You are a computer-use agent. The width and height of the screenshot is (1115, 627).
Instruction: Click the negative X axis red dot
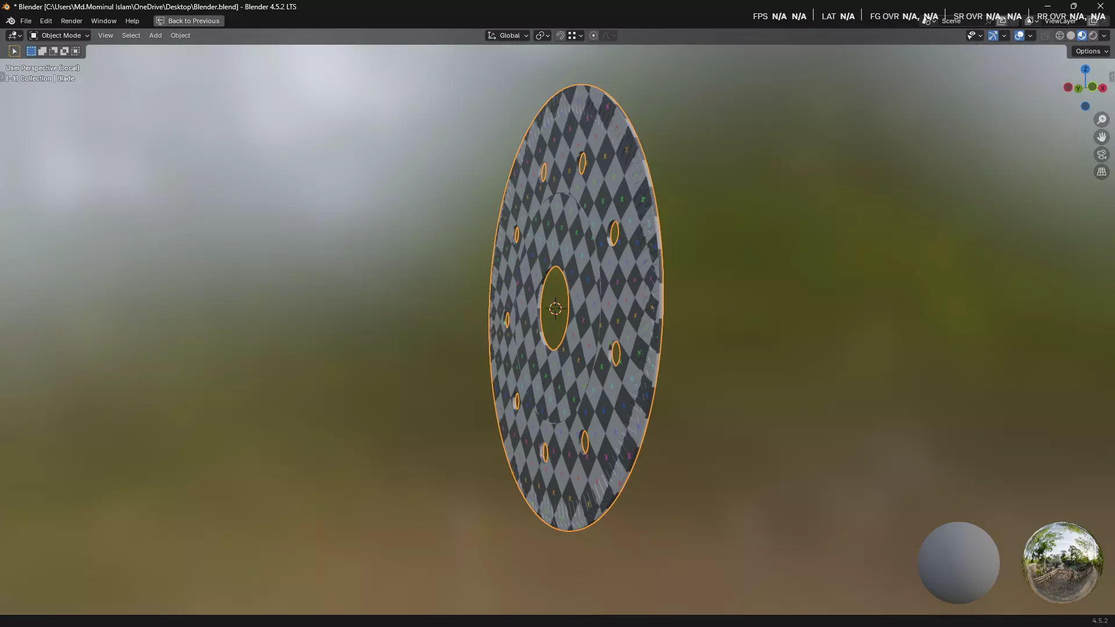tap(1068, 87)
